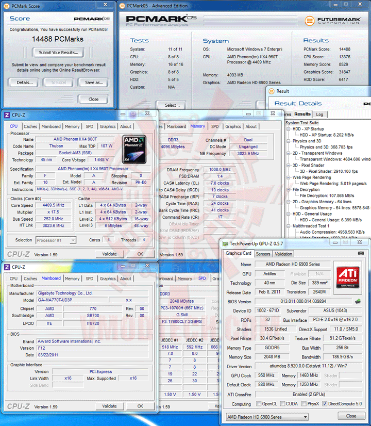The width and height of the screenshot is (371, 426).
Task: Click the BIOS Version field in GPU-Z
Action: coord(303,301)
